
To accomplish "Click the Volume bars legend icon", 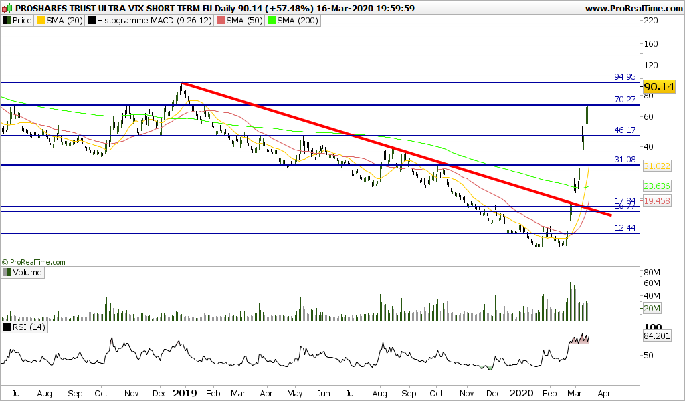I will (7, 272).
